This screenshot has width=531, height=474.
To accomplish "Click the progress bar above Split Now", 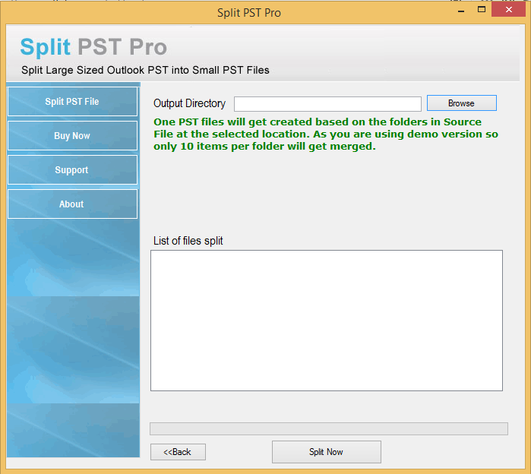I will 329,428.
